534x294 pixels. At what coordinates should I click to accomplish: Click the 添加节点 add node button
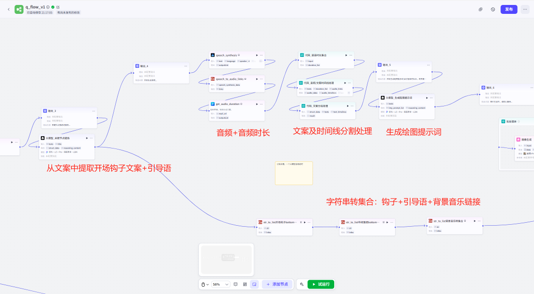click(x=277, y=284)
